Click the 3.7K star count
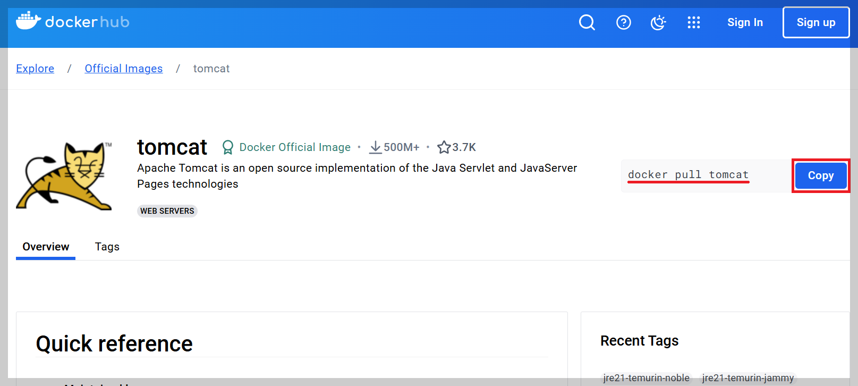 tap(464, 147)
